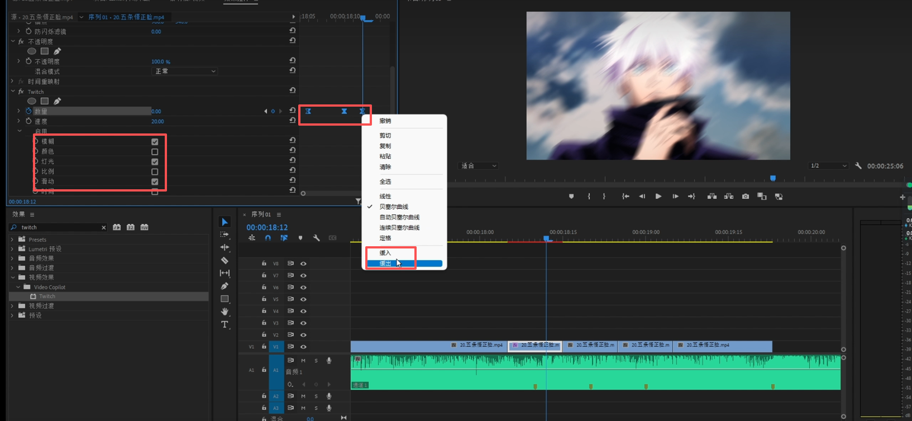
Task: Uncheck the 灯光 checkbox
Action: (x=155, y=162)
